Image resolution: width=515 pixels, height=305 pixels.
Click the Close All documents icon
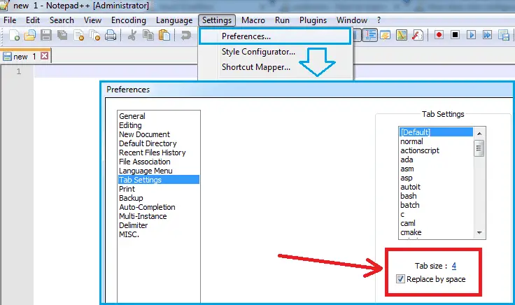(x=94, y=35)
